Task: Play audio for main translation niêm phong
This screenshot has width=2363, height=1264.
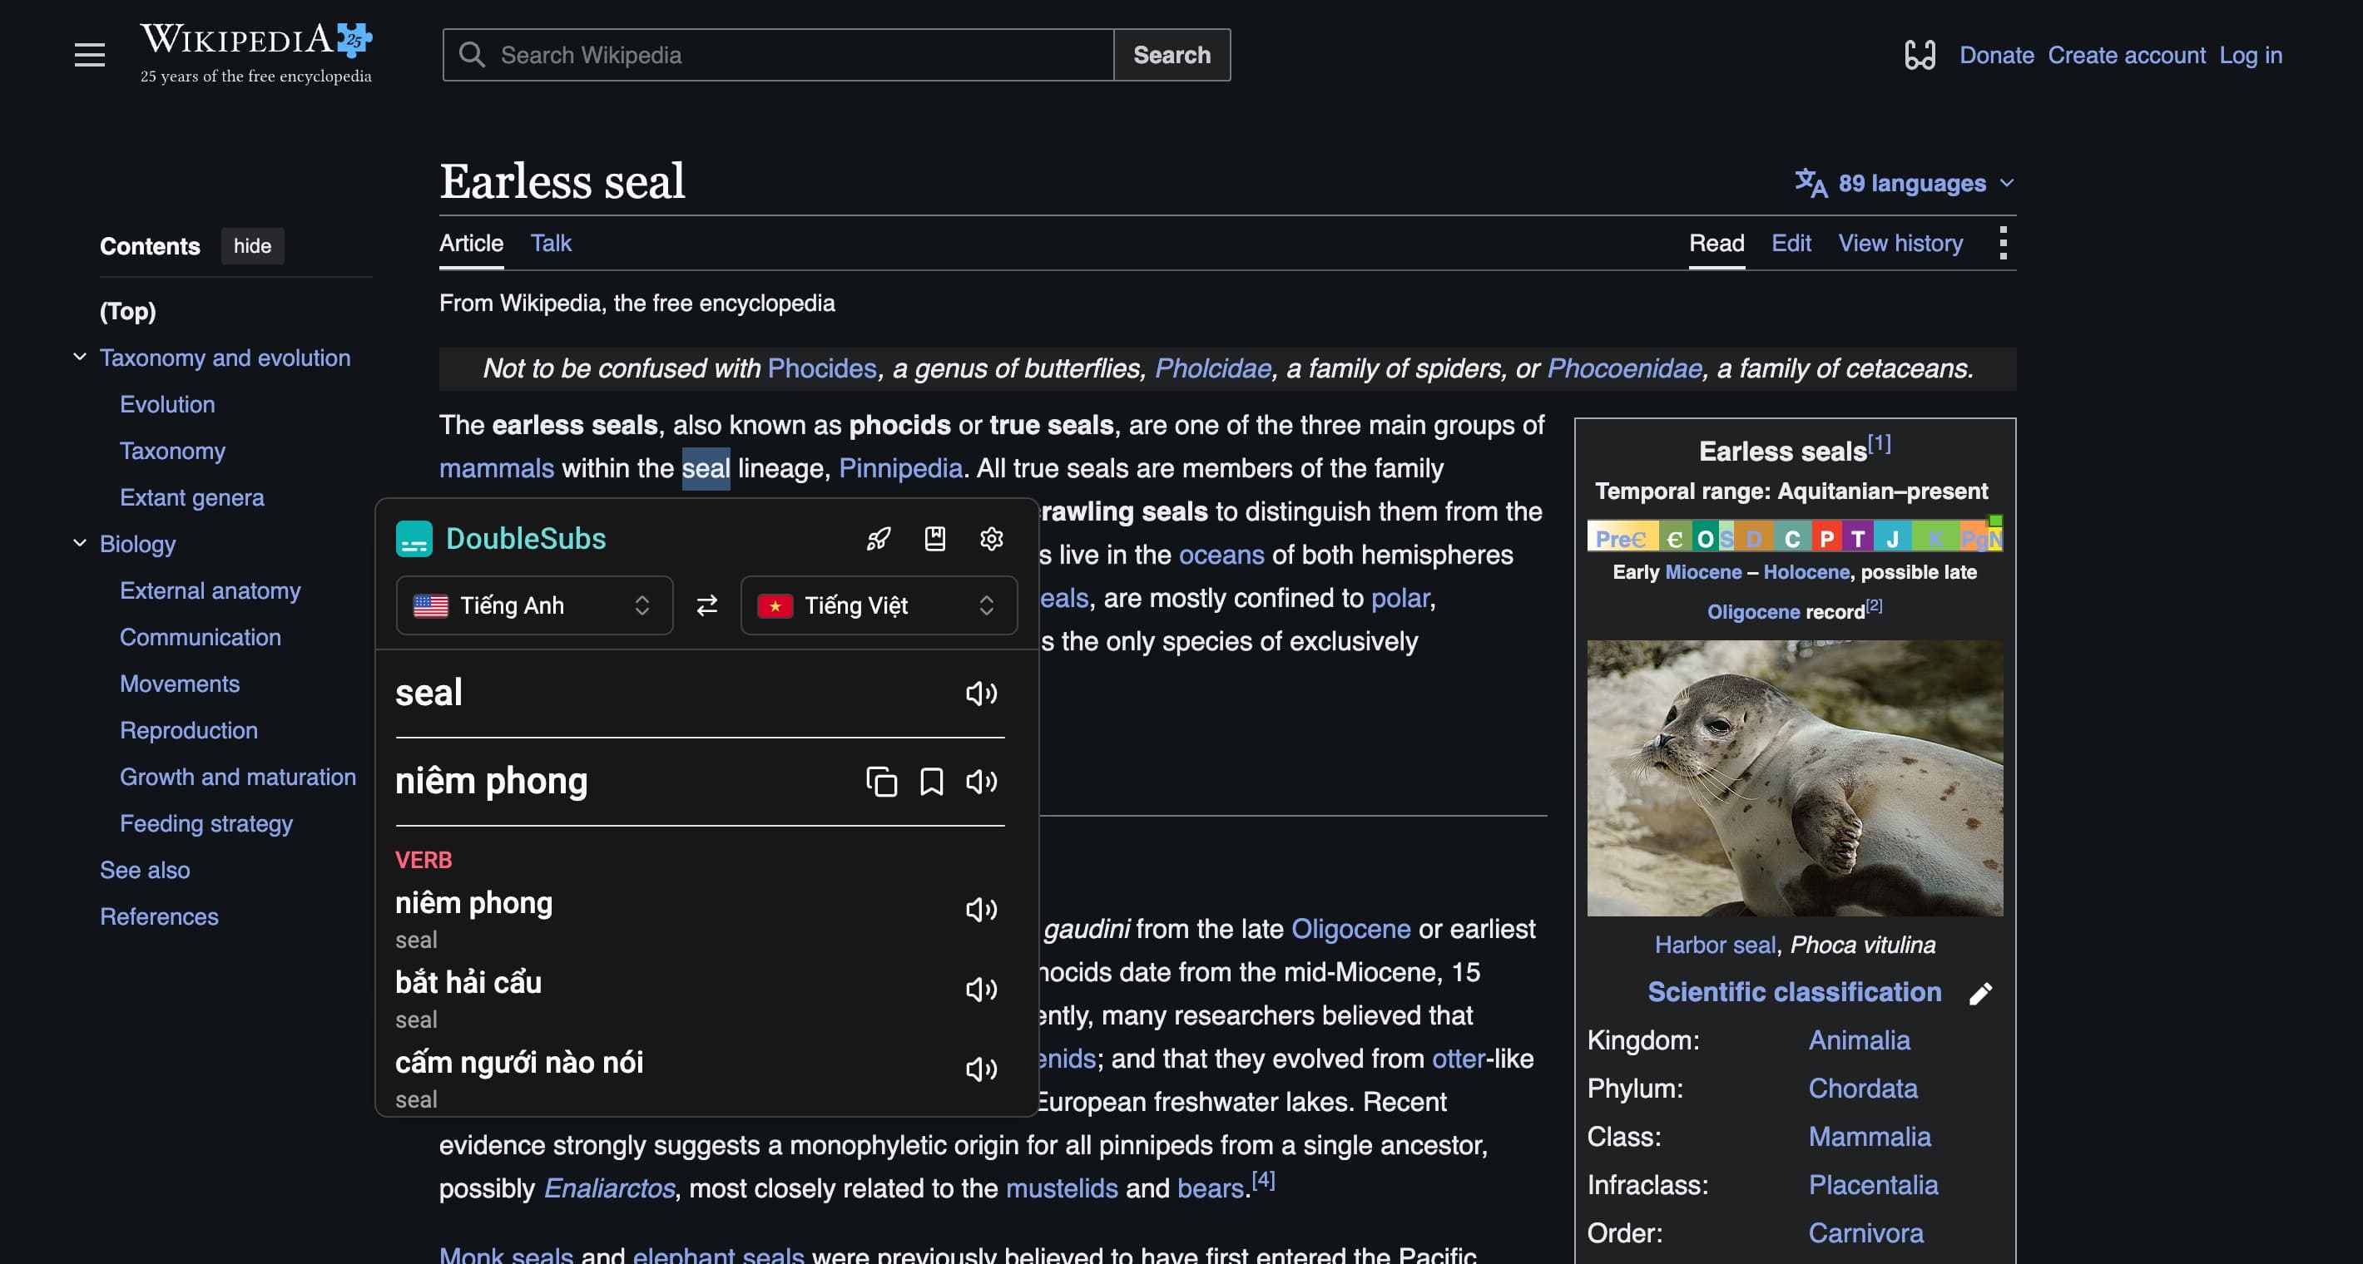Action: 981,782
